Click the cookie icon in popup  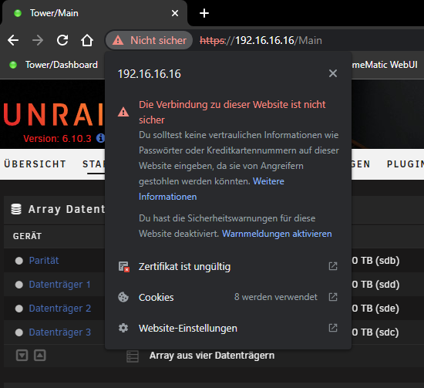(x=123, y=297)
